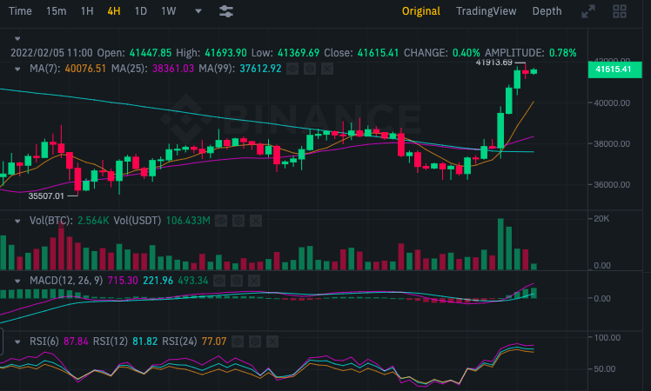
Task: Open the Depth chart view
Action: point(547,11)
